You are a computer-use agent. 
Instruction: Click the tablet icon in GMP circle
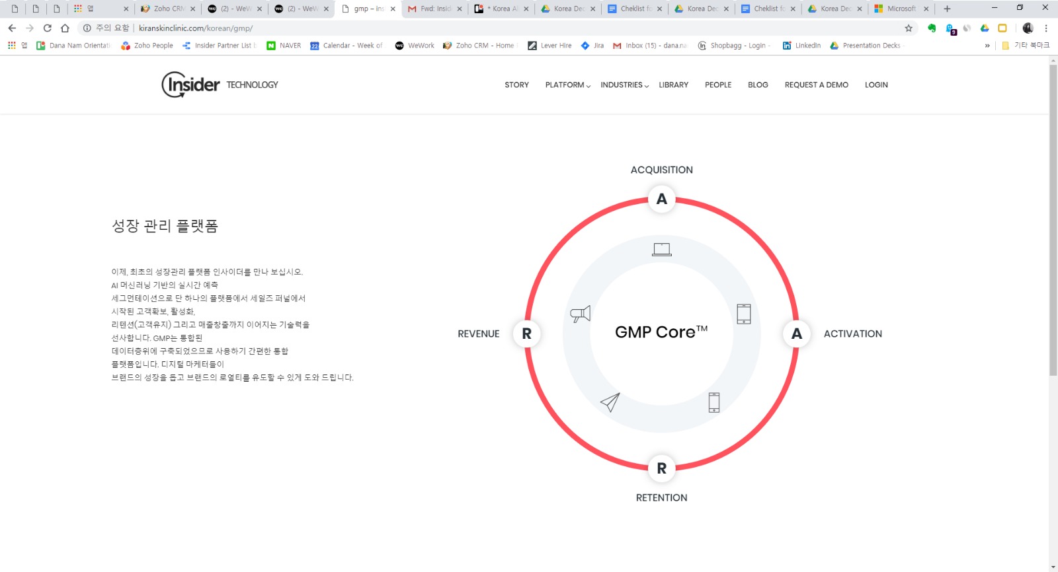click(x=743, y=314)
